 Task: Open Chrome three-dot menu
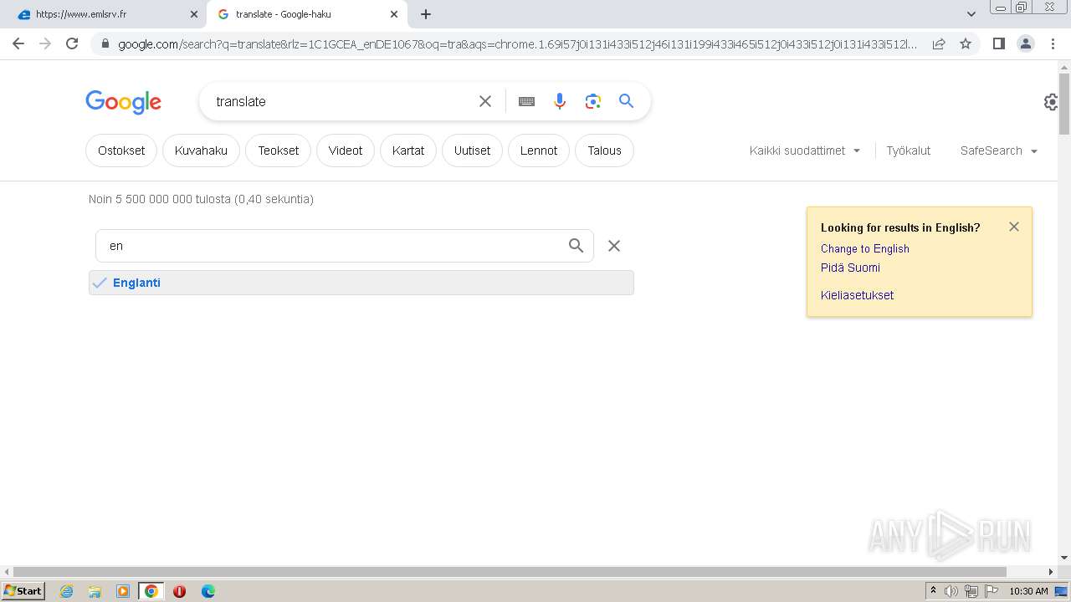(1053, 43)
